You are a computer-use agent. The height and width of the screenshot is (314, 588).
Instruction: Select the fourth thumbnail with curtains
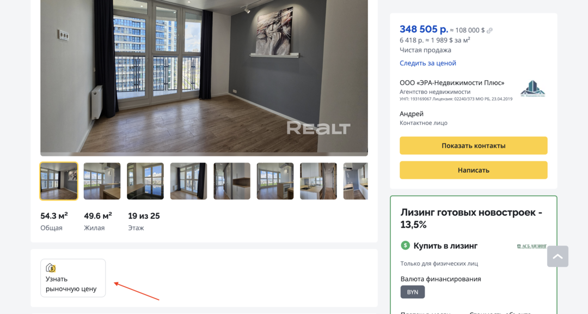coord(188,181)
